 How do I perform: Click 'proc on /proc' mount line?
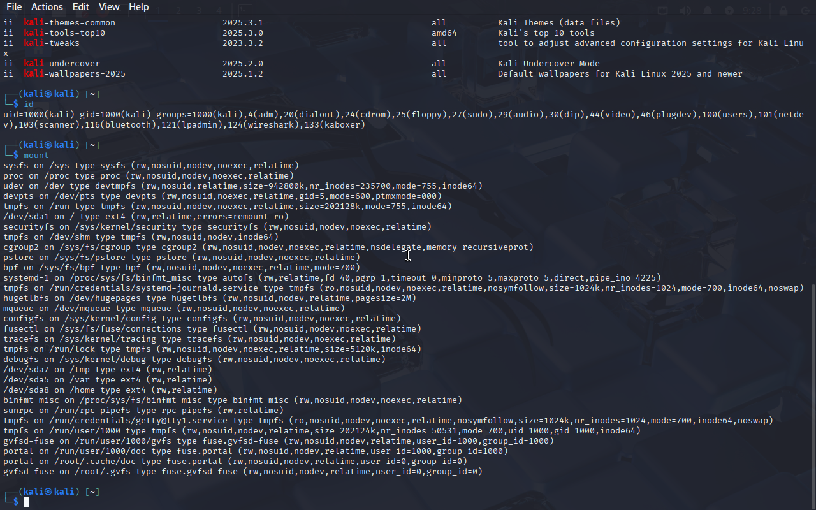(x=149, y=176)
